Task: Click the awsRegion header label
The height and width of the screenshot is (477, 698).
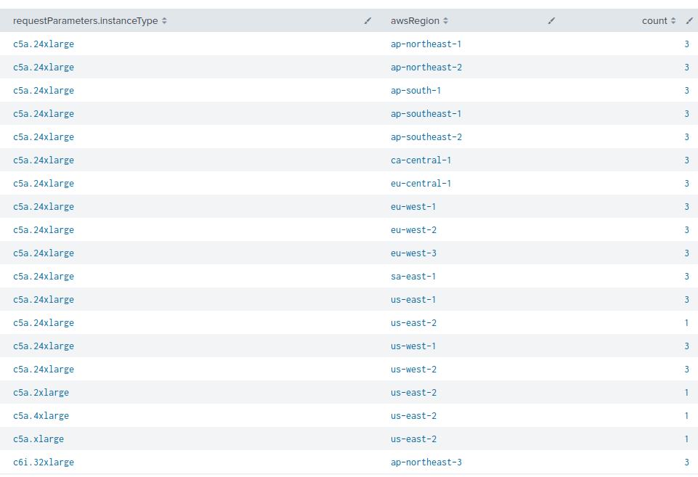Action: 415,21
